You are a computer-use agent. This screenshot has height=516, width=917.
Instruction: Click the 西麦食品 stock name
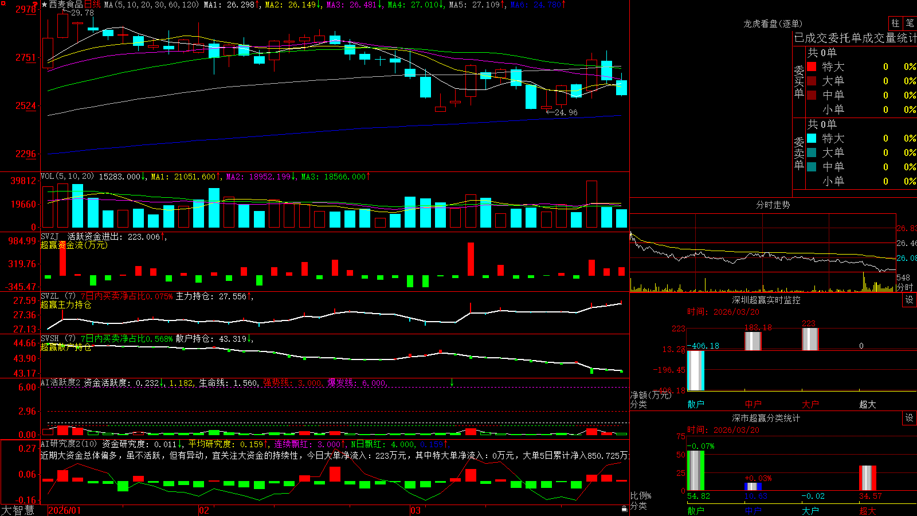pos(66,5)
